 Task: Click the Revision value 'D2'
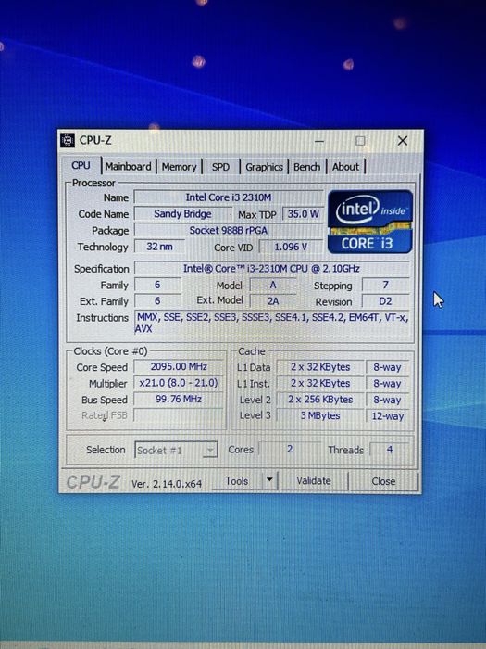point(385,301)
